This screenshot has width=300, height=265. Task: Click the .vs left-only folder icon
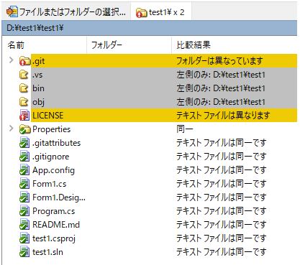click(24, 75)
